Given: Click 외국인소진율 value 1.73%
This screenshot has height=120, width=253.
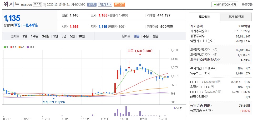Looking at the screenshot, I should [246, 60].
